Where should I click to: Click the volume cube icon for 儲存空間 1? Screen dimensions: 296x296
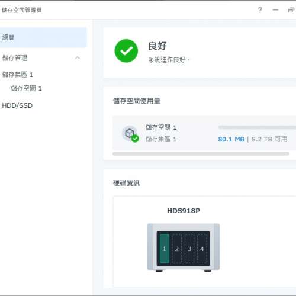coord(130,134)
